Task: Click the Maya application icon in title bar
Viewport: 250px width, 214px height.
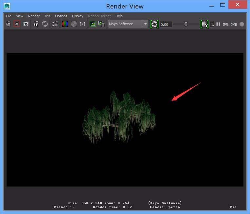Action: point(7,6)
